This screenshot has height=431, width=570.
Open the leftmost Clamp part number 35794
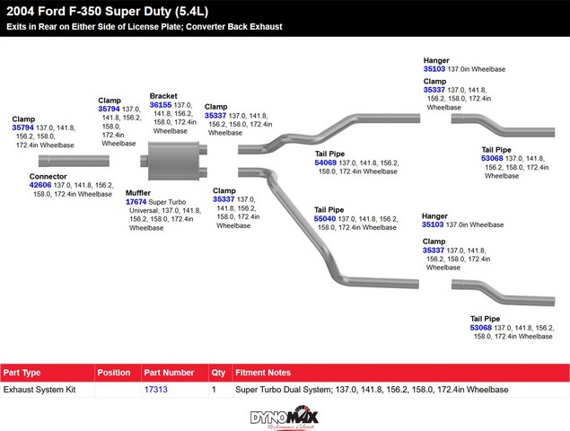[x=22, y=128]
